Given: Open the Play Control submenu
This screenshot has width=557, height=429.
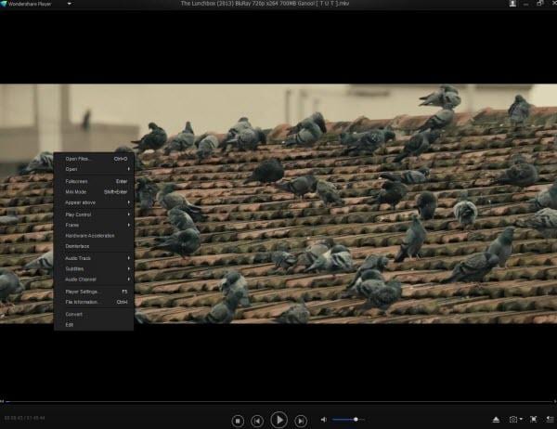Looking at the screenshot, I should point(94,214).
